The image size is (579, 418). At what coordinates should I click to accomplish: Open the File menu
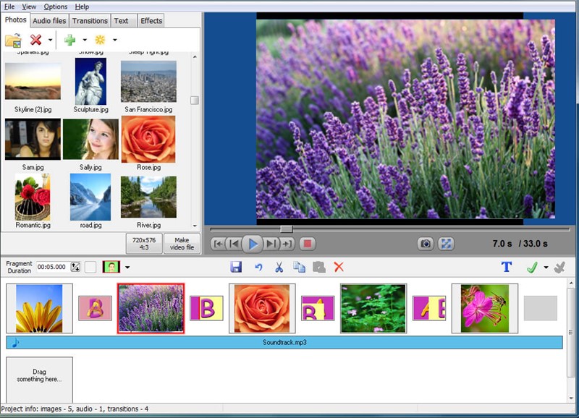pyautogui.click(x=9, y=7)
